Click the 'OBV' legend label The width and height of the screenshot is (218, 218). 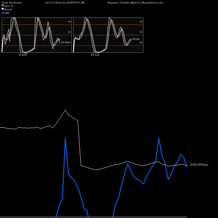tap(7, 13)
